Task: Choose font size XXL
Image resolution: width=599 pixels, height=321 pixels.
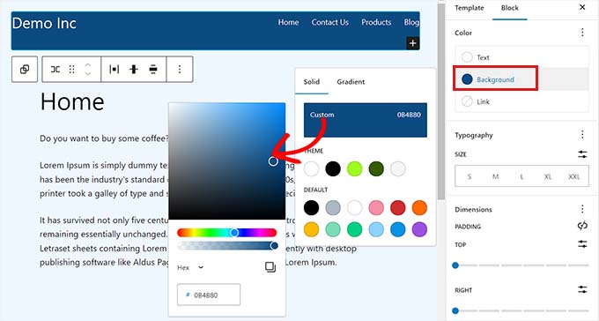Action: click(574, 176)
